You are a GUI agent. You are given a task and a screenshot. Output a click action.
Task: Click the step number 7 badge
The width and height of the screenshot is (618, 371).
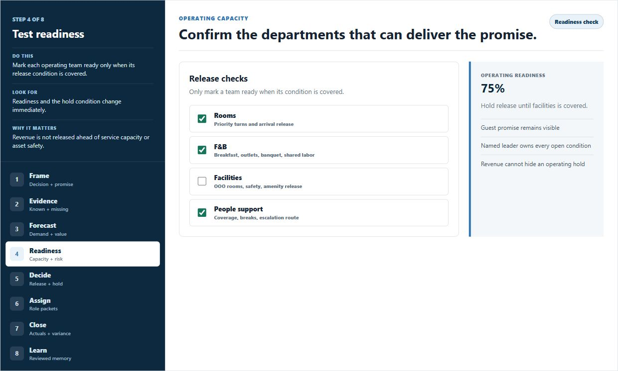point(17,329)
